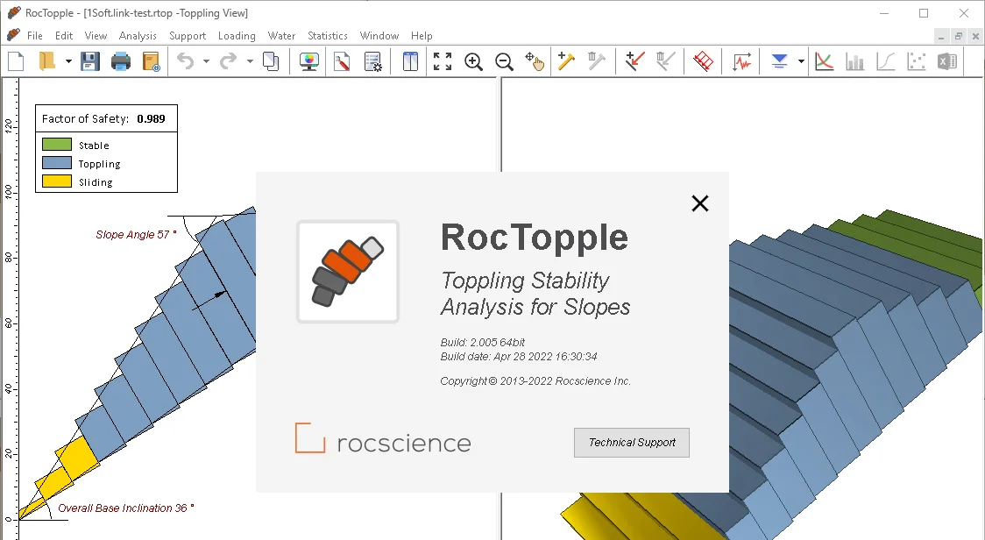The image size is (985, 540).
Task: Open the histogram plot icon
Action: coord(855,61)
